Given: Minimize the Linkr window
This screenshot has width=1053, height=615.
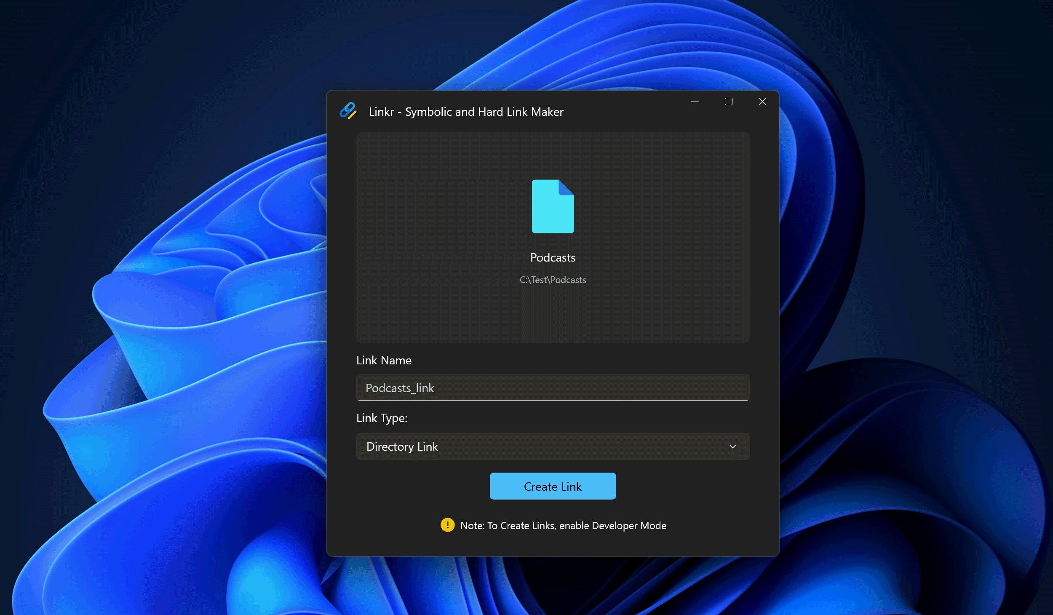Looking at the screenshot, I should coord(695,102).
